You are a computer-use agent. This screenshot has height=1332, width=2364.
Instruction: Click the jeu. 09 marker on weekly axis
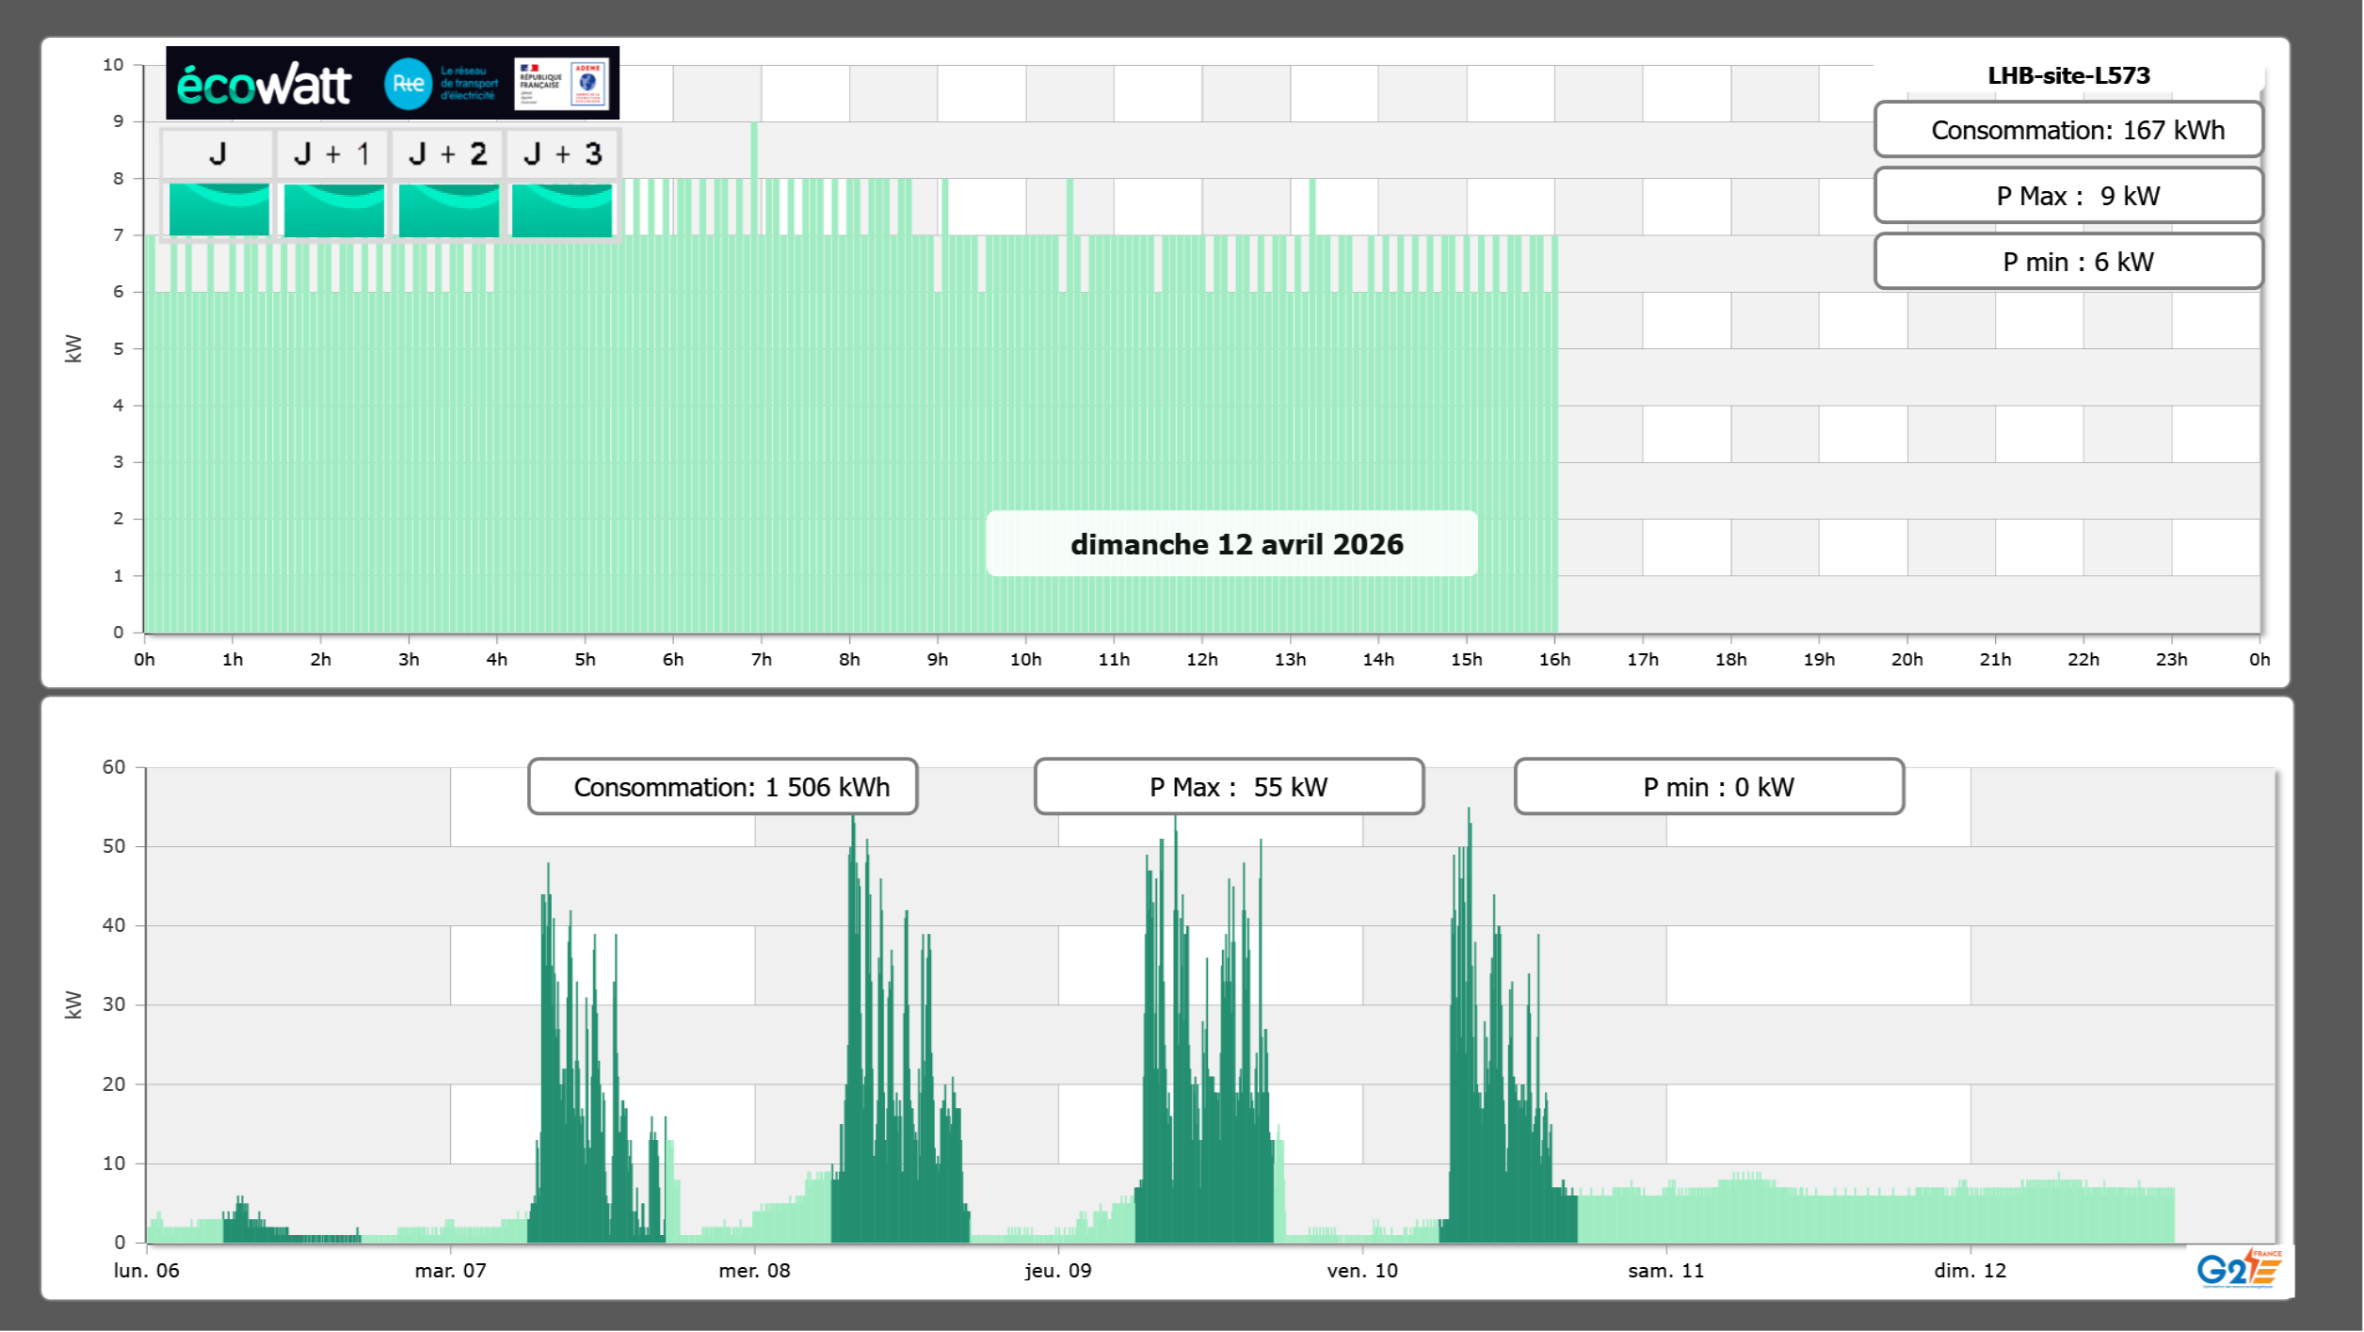click(1058, 1271)
